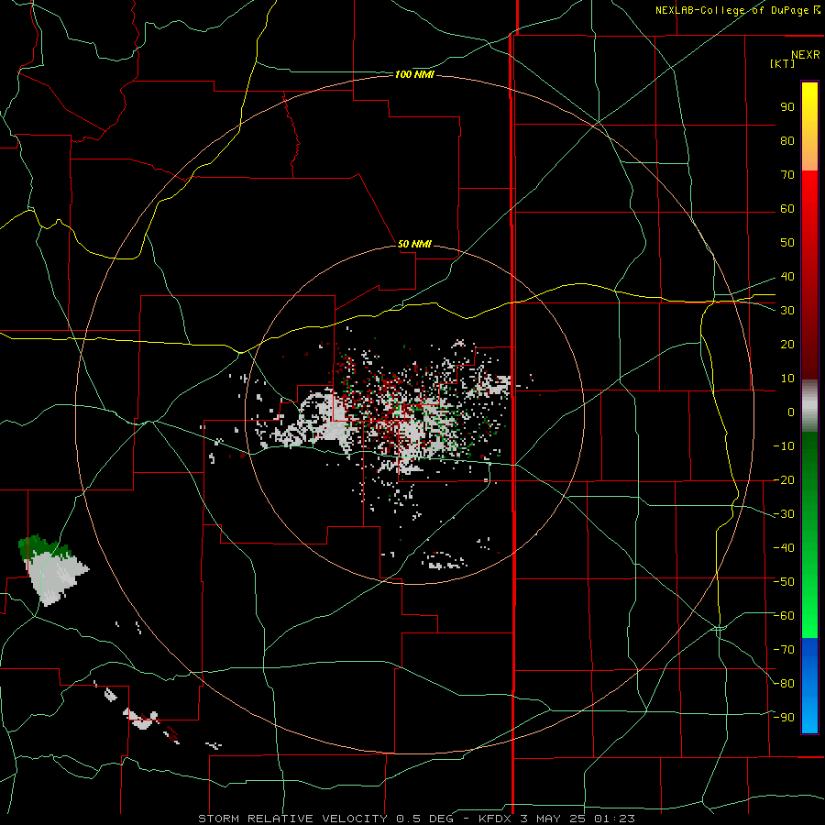Click the 100 NMI range ring label

pos(414,74)
